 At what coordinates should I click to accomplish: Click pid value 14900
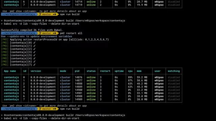79,90
